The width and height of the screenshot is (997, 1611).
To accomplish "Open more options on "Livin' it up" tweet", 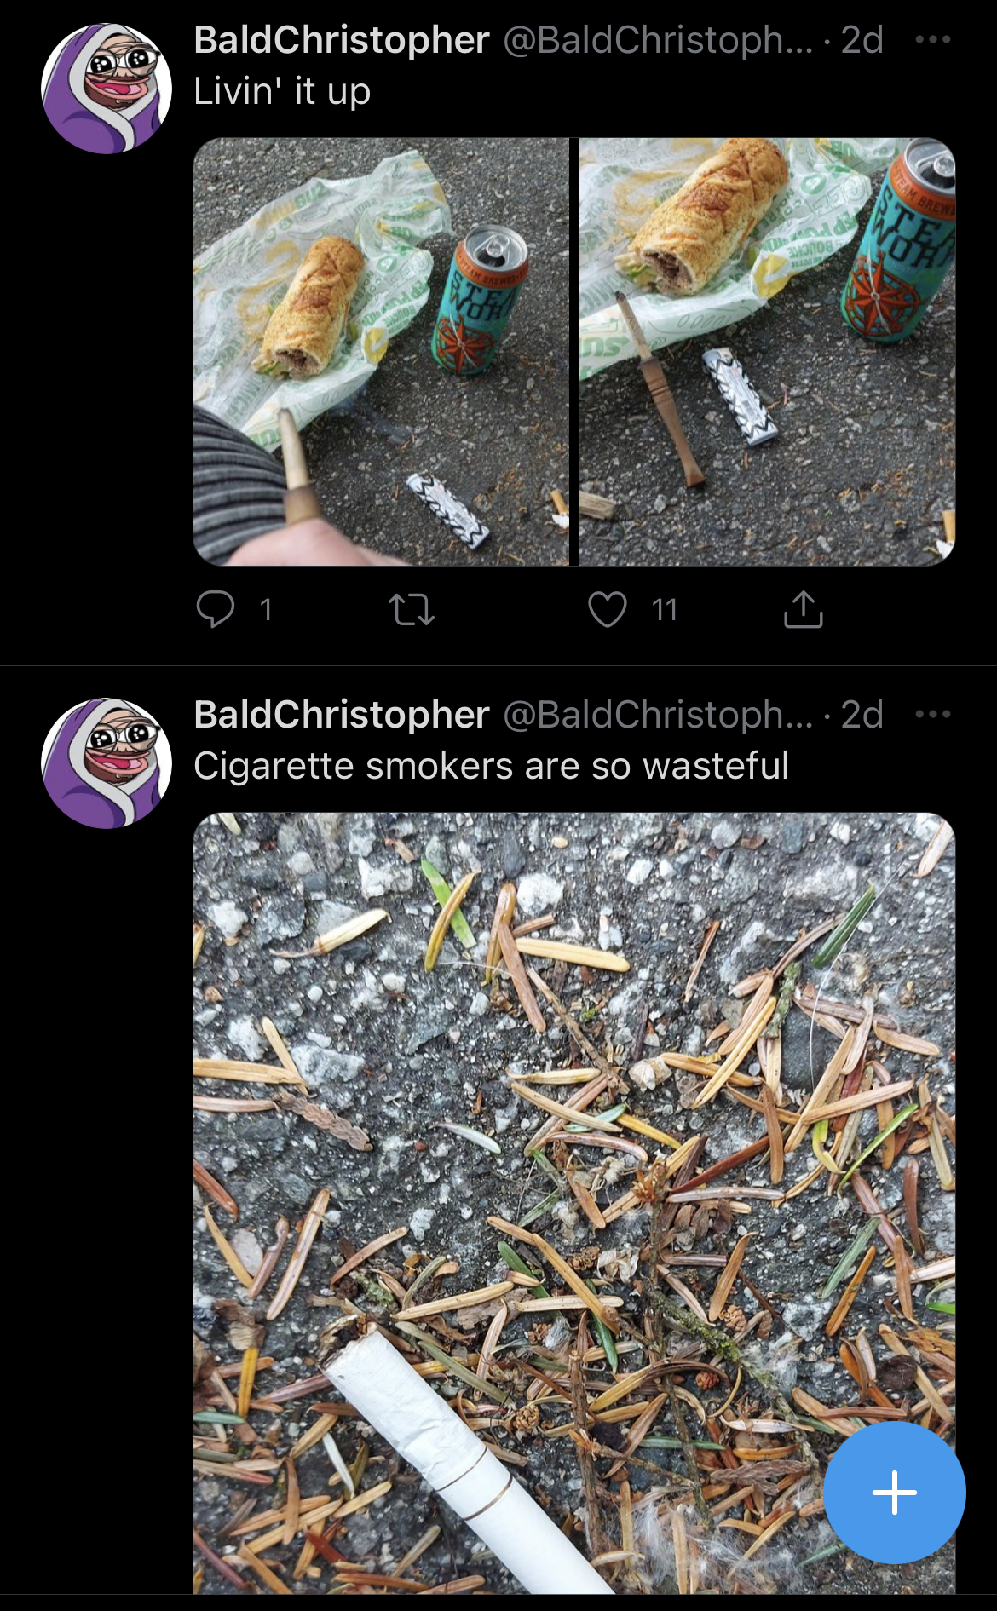I will tap(933, 39).
